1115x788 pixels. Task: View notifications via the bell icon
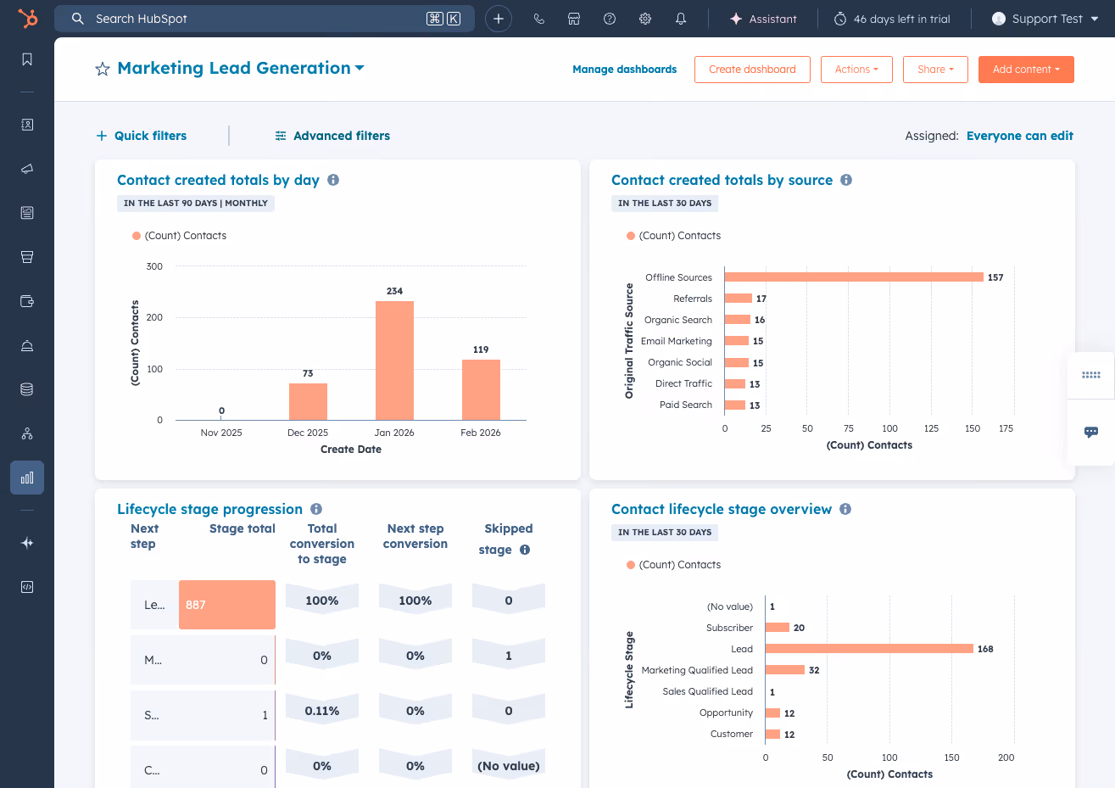(x=681, y=18)
